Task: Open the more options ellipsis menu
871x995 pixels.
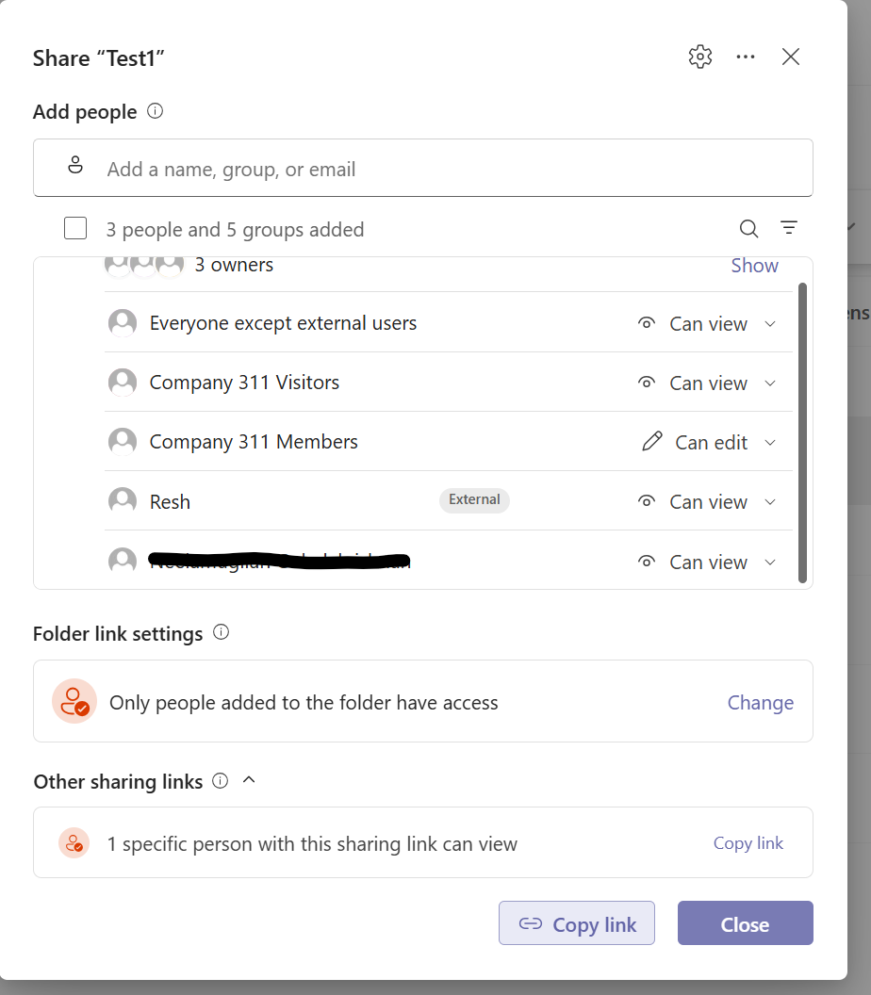Action: coord(746,57)
